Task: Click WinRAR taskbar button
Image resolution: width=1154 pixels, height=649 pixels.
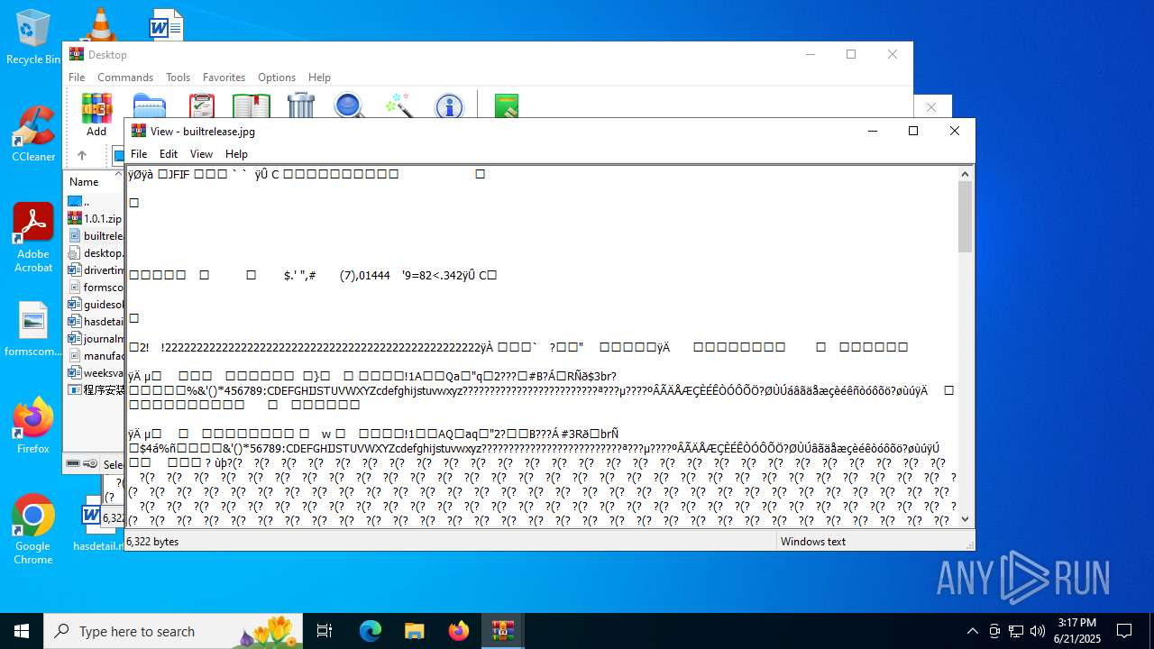Action: (502, 631)
